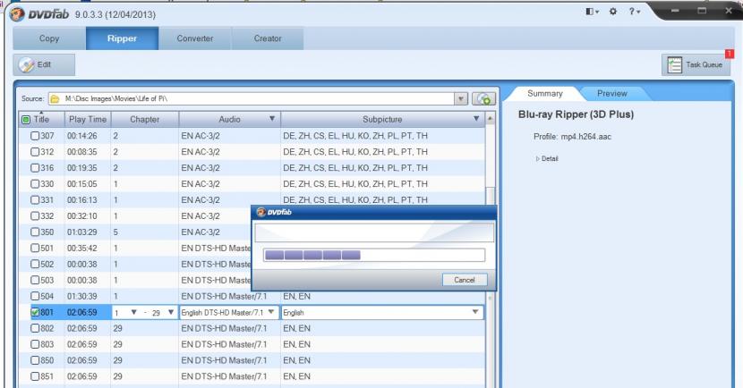Screen dimensions: 743x388
Task: Check the title 330 checkbox
Action: 35,184
